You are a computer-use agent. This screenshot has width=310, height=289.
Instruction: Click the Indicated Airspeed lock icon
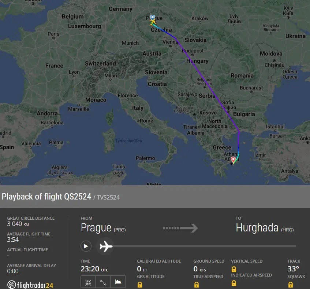click(234, 283)
